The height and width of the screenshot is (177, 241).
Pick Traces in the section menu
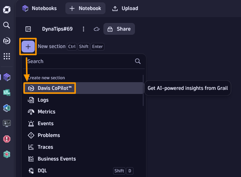(84, 147)
